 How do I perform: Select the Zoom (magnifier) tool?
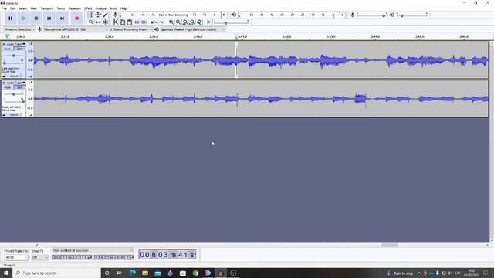point(91,22)
